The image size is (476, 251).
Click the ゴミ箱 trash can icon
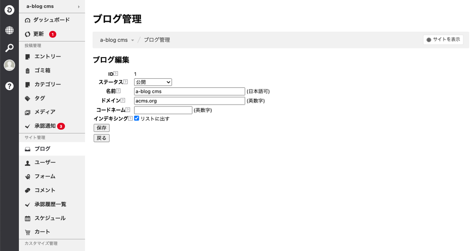pos(28,71)
